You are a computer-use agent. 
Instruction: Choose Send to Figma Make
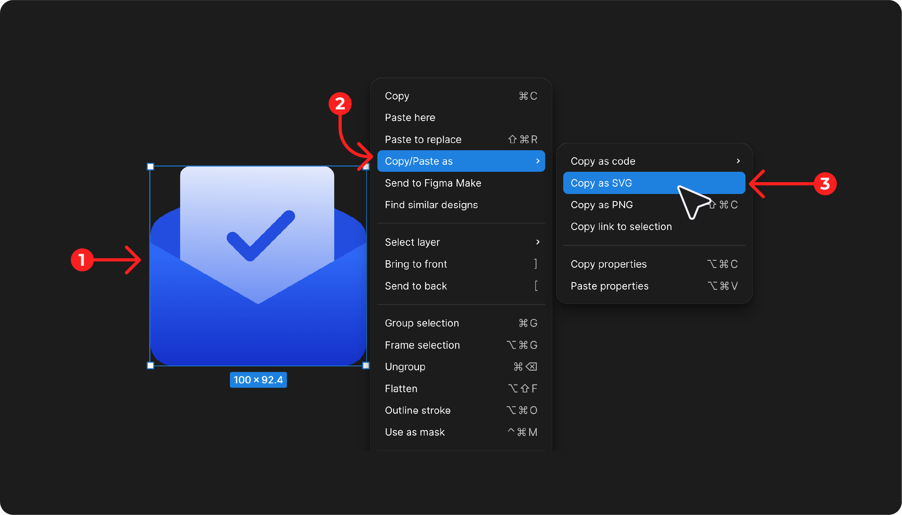pos(433,183)
